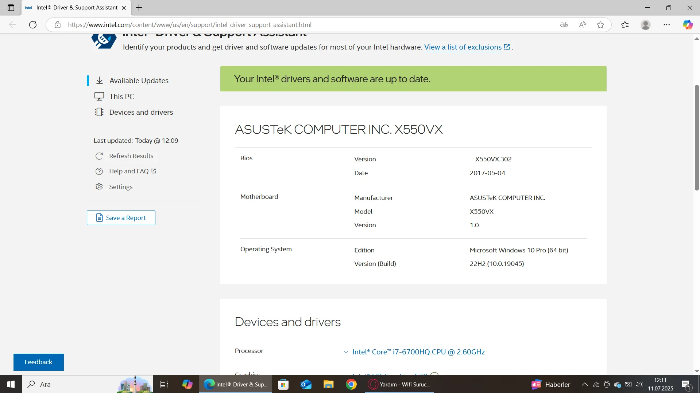
Task: Click the ASUSTeK COMPUTER INC. X550VX heading
Action: click(339, 129)
